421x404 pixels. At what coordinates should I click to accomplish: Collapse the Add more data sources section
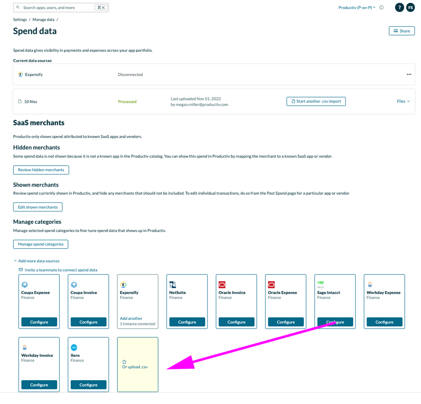pyautogui.click(x=37, y=261)
